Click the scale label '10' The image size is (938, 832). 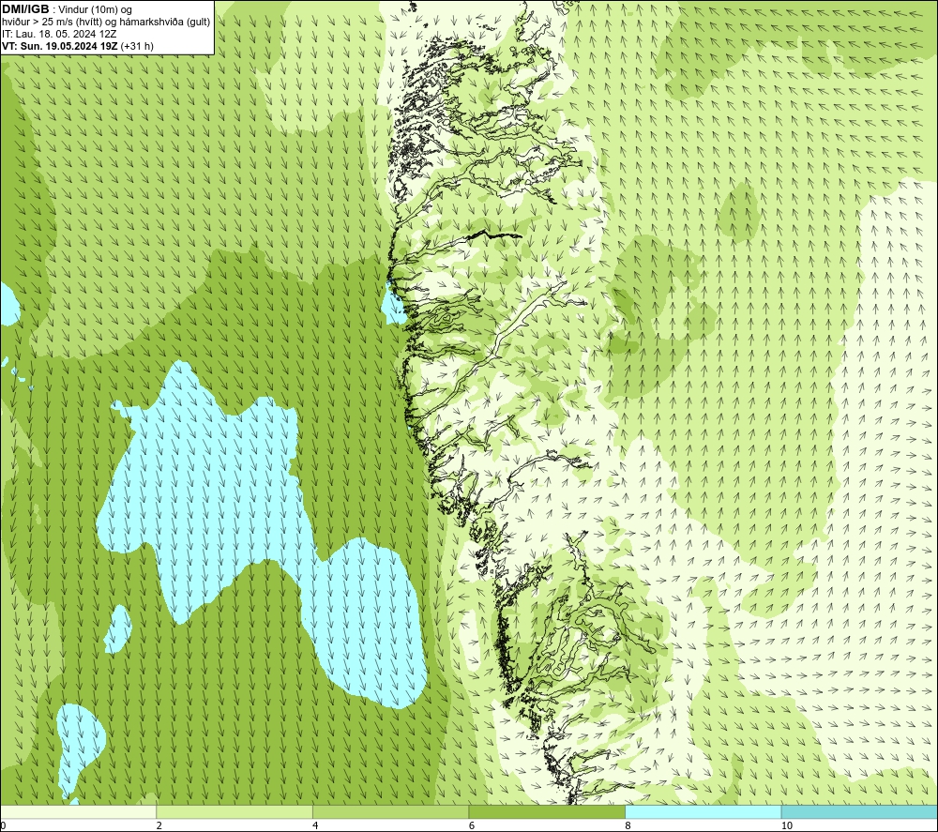pos(787,825)
